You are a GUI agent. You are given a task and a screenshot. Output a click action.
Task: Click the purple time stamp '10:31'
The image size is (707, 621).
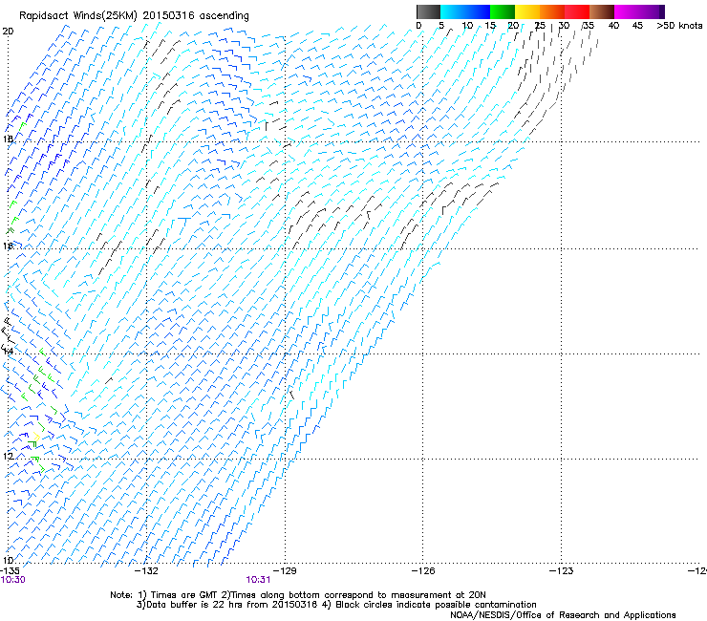pyautogui.click(x=258, y=580)
